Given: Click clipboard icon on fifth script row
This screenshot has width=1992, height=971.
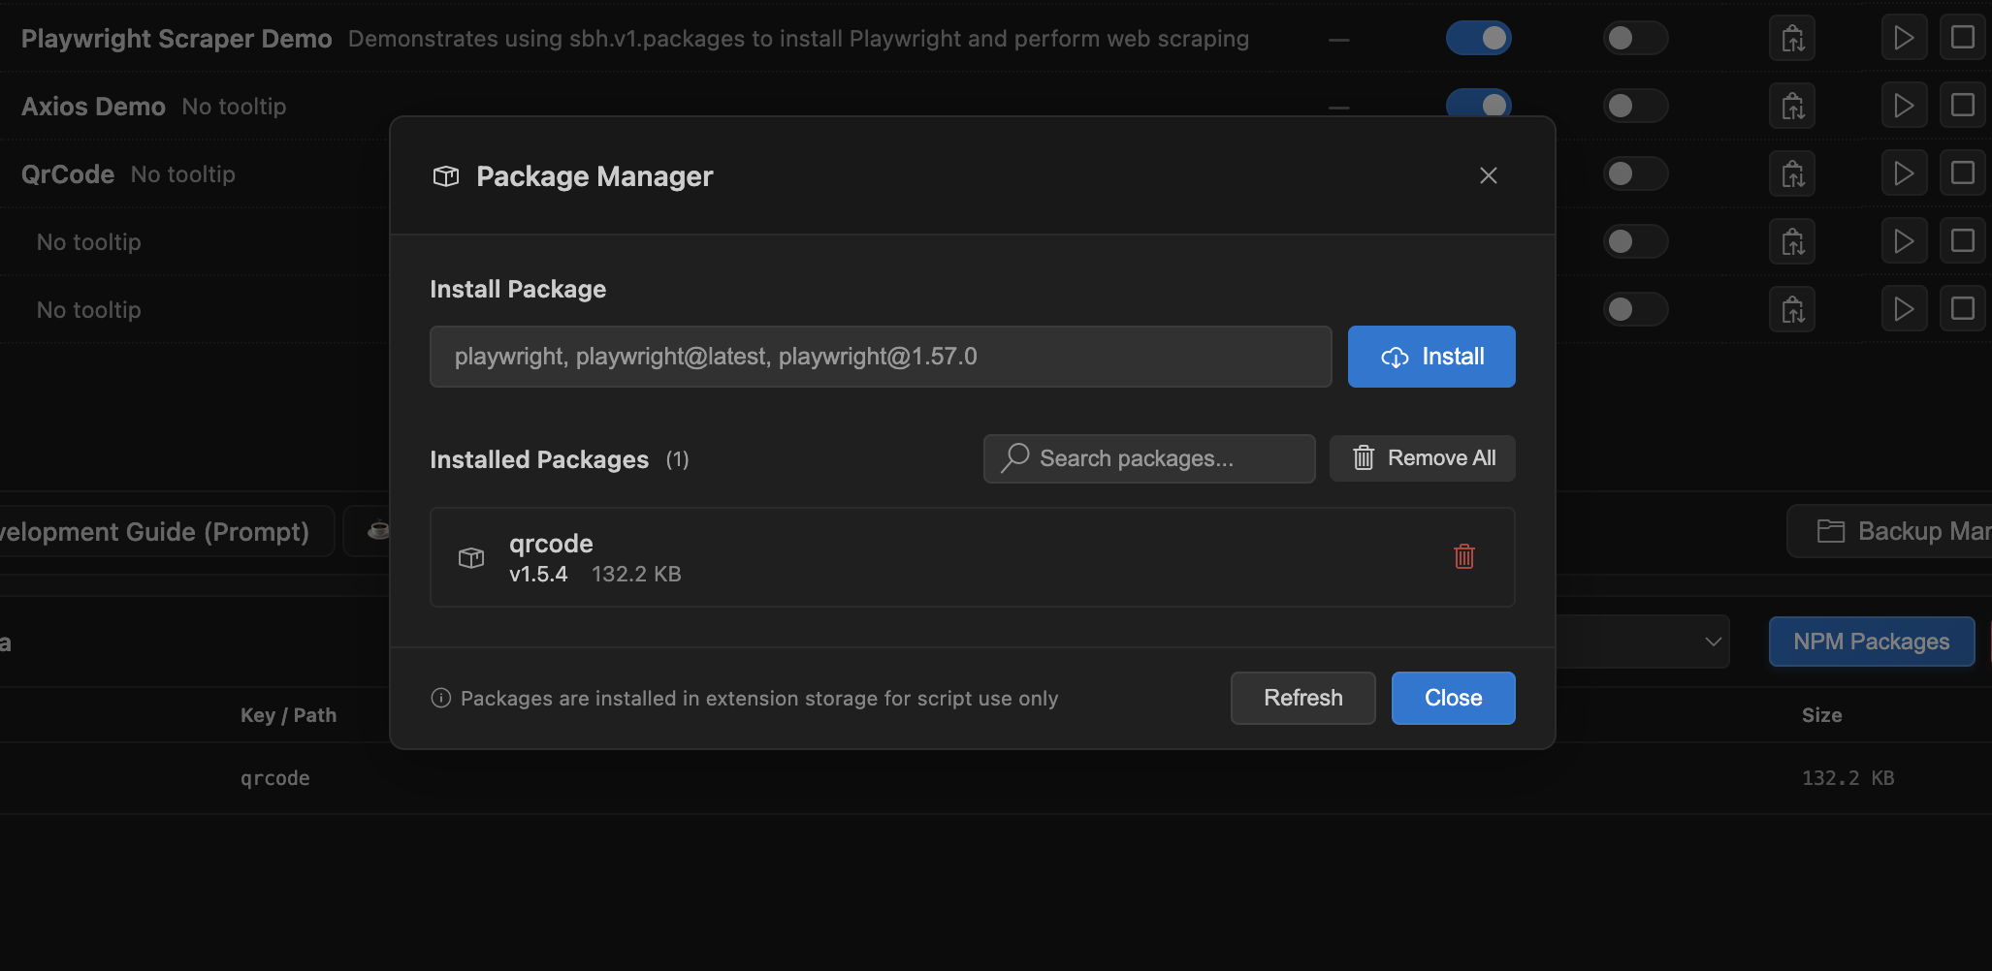Looking at the screenshot, I should click(x=1792, y=310).
